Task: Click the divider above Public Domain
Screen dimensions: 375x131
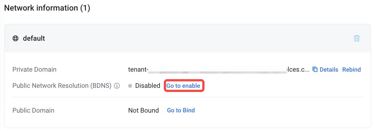Action: pyautogui.click(x=187, y=97)
